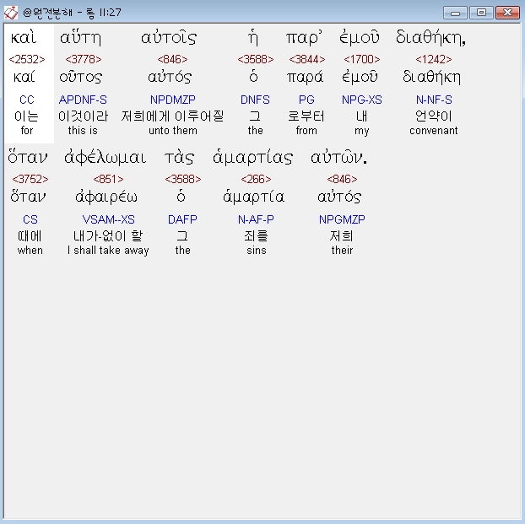
Task: Open Strong's number <1700>
Action: click(x=362, y=59)
